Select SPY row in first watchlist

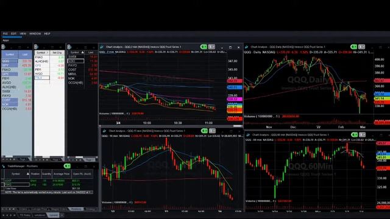(x=16, y=65)
